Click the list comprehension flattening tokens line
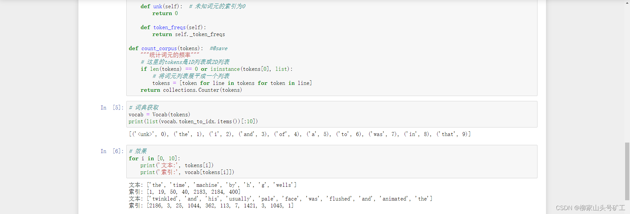630x214 pixels. (232, 83)
